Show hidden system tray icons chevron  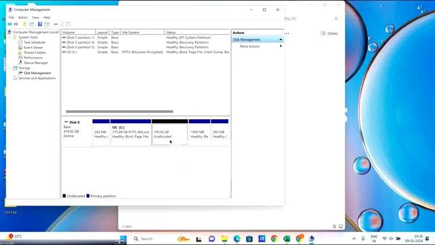(x=354, y=239)
